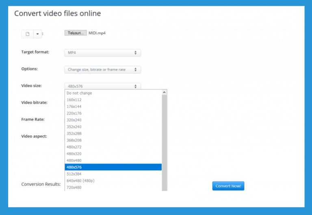Pick 512x384 video size
Screen dimensions: 312x215
[x=113, y=174]
